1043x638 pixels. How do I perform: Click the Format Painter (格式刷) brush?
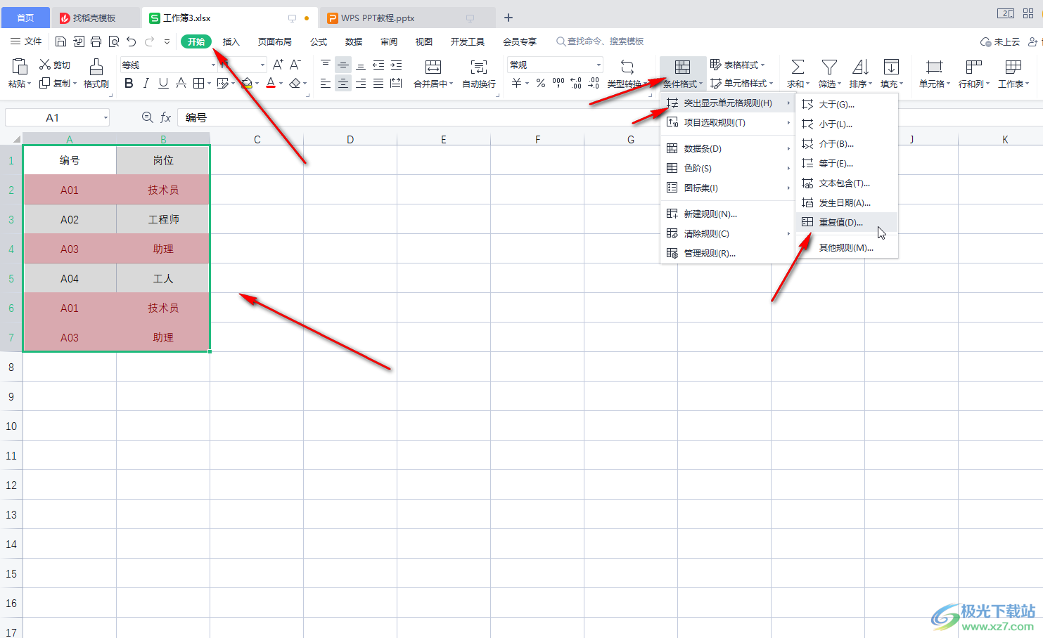point(96,67)
